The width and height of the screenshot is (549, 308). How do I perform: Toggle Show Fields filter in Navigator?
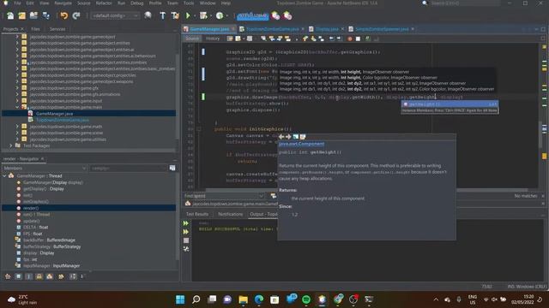19,276
